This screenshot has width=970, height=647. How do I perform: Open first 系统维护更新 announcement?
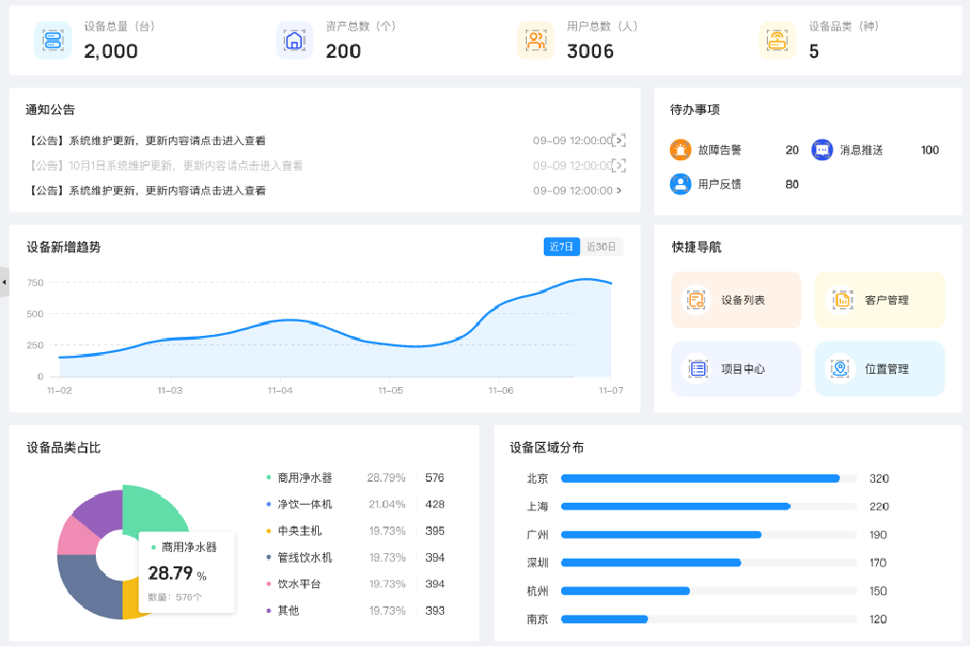pyautogui.click(x=326, y=140)
